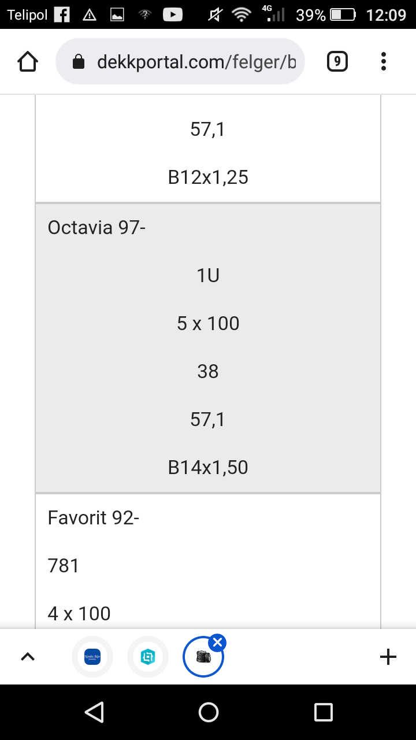Image resolution: width=416 pixels, height=740 pixels.
Task: Tap the YouTube notification icon in status bar
Action: coord(173,15)
